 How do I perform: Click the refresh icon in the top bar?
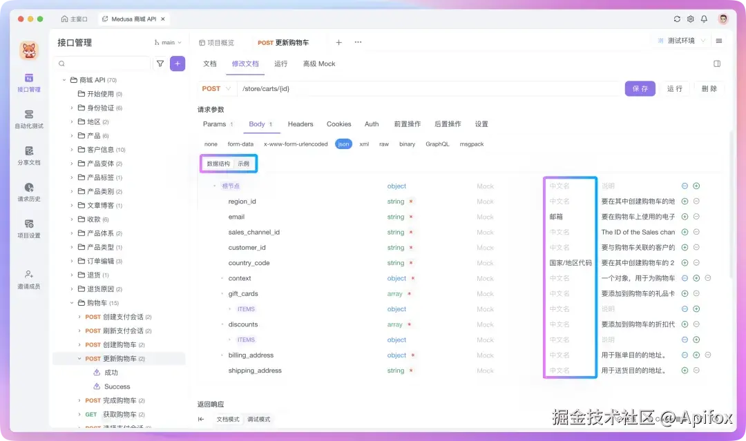(x=676, y=19)
